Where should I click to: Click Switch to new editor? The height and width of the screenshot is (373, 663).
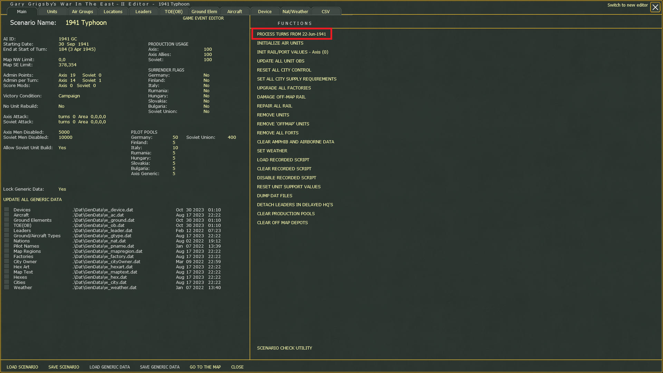pos(627,5)
